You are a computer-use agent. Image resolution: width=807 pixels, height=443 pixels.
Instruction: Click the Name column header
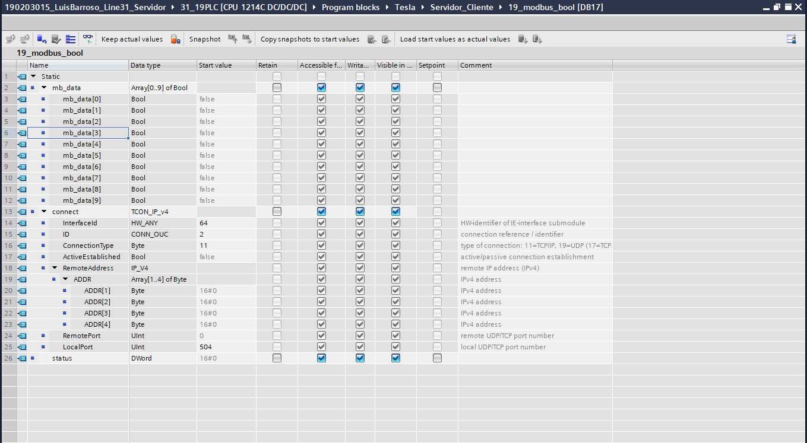[x=78, y=65]
